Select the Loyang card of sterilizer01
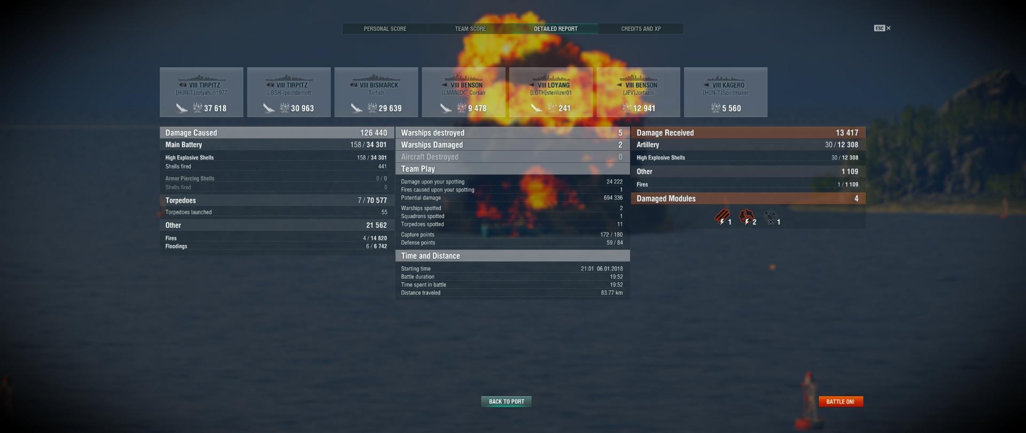Viewport: 1026px width, 433px height. [551, 92]
